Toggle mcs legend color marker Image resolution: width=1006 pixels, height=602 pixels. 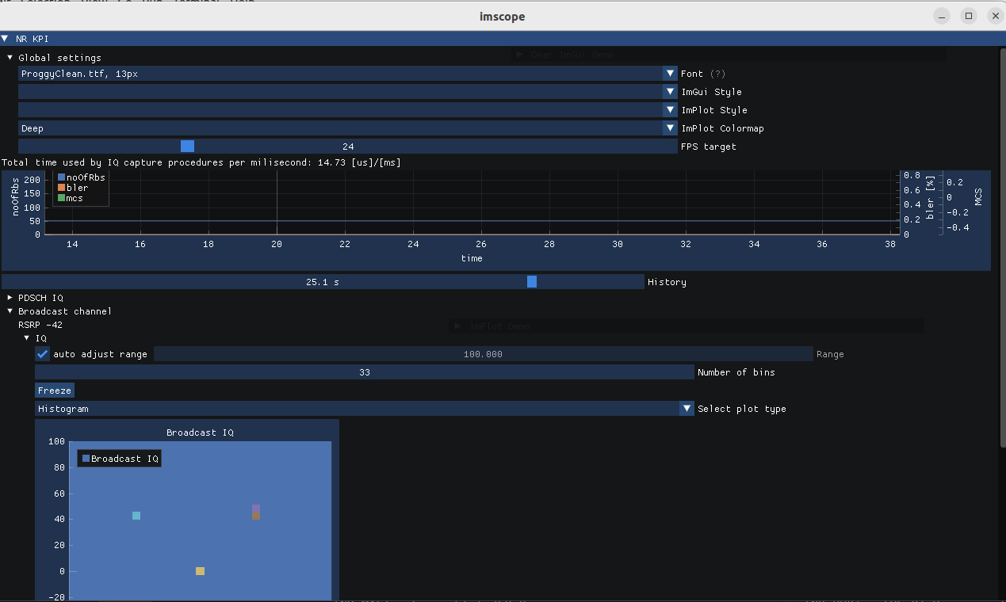[61, 198]
